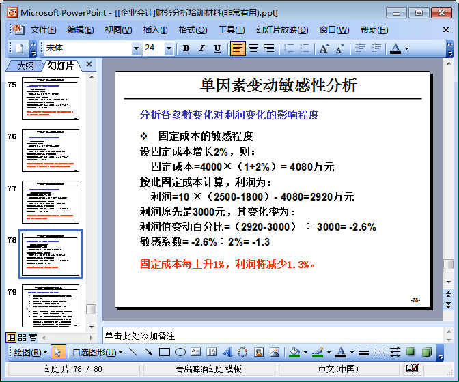The width and height of the screenshot is (459, 382).
Task: Insert WordArt from drawing toolbar
Action: pos(227,352)
